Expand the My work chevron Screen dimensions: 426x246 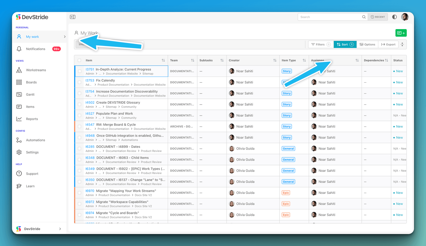click(x=65, y=37)
